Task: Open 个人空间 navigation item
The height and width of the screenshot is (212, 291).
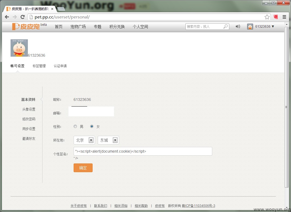Action: pyautogui.click(x=140, y=27)
